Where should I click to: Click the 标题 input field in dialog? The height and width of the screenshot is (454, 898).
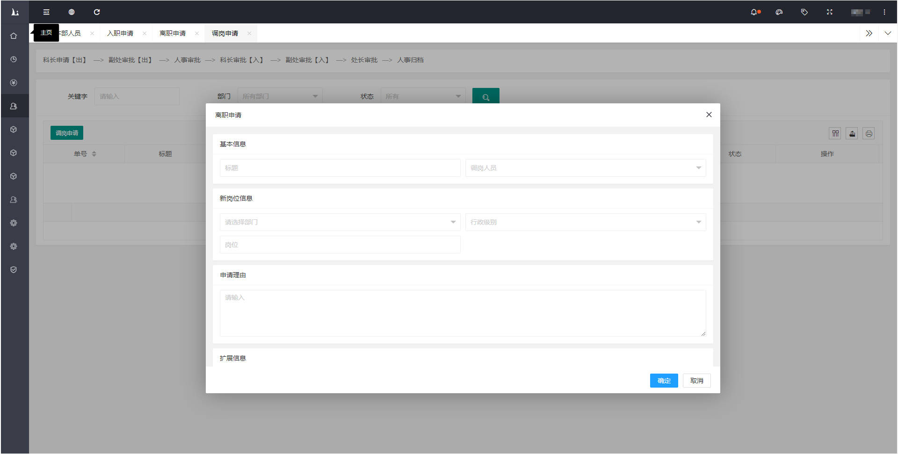click(x=340, y=168)
